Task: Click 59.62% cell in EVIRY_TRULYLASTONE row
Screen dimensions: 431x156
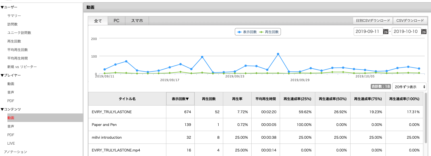Action: [297, 112]
